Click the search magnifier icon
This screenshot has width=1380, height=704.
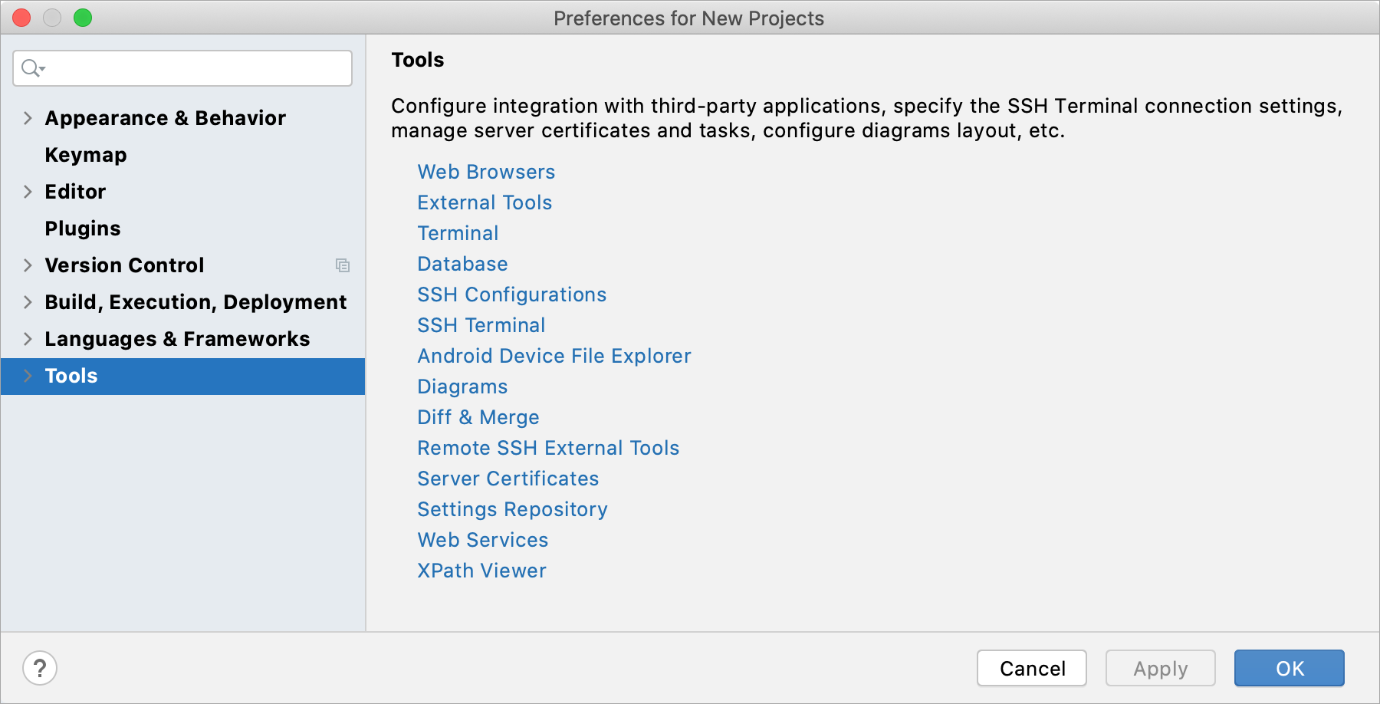tap(32, 68)
